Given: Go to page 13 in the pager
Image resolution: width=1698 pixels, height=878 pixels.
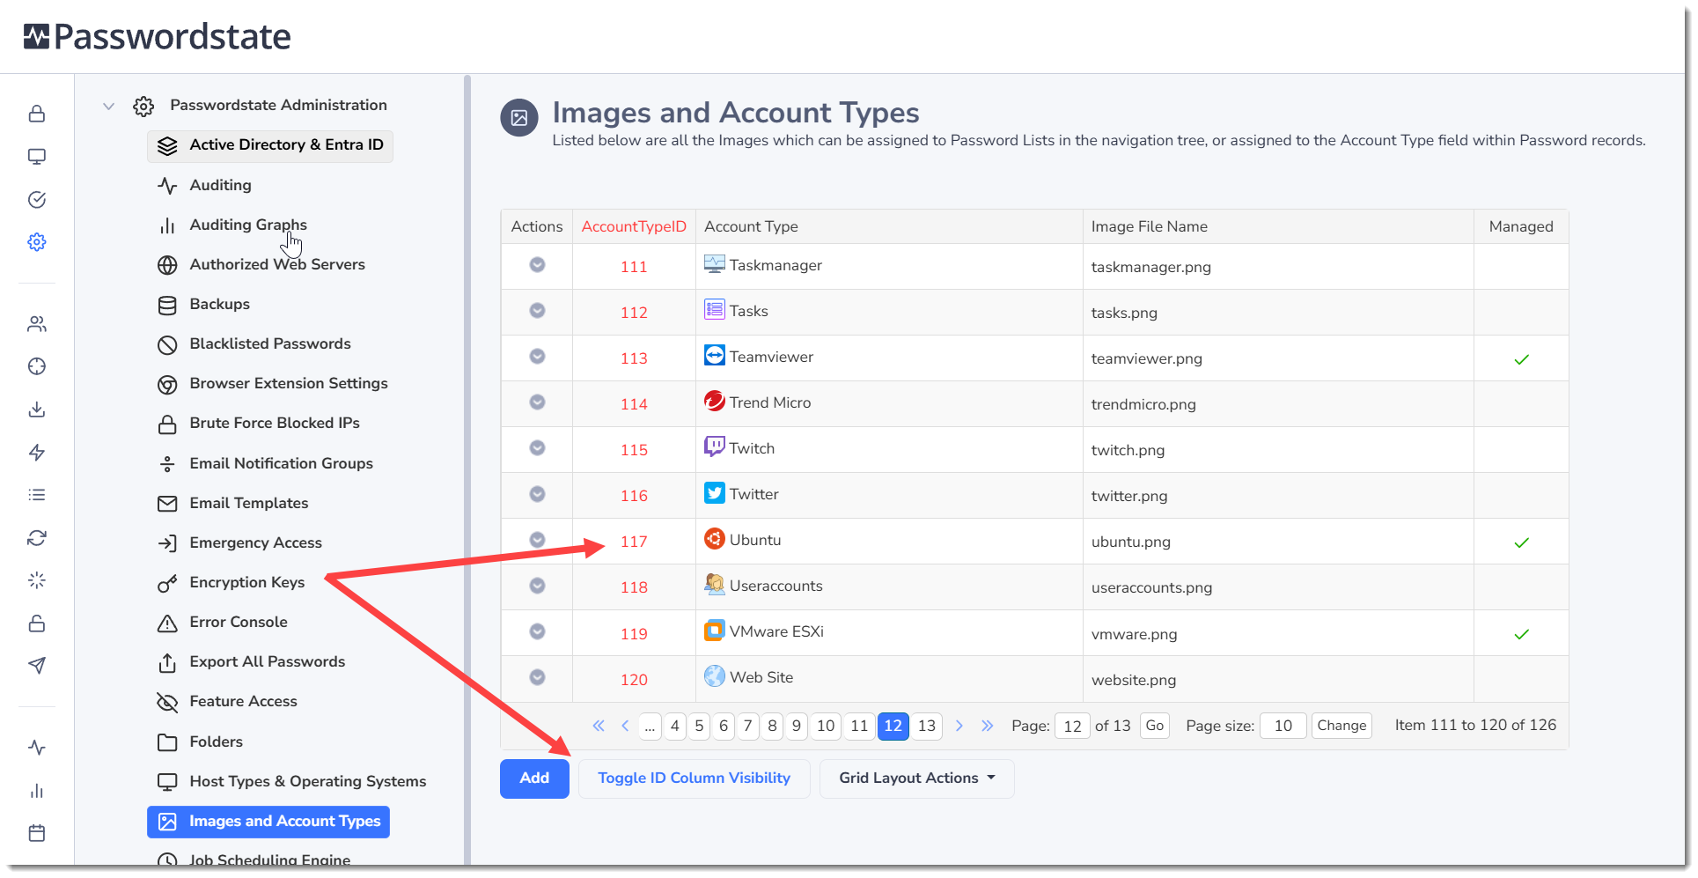Looking at the screenshot, I should (x=927, y=726).
